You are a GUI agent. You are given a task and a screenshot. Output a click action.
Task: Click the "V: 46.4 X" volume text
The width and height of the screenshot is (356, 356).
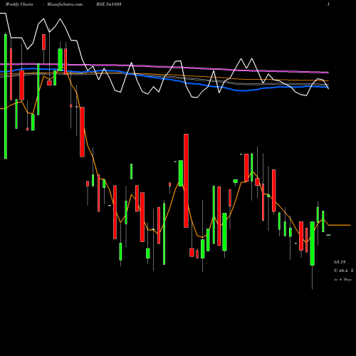[343, 271]
